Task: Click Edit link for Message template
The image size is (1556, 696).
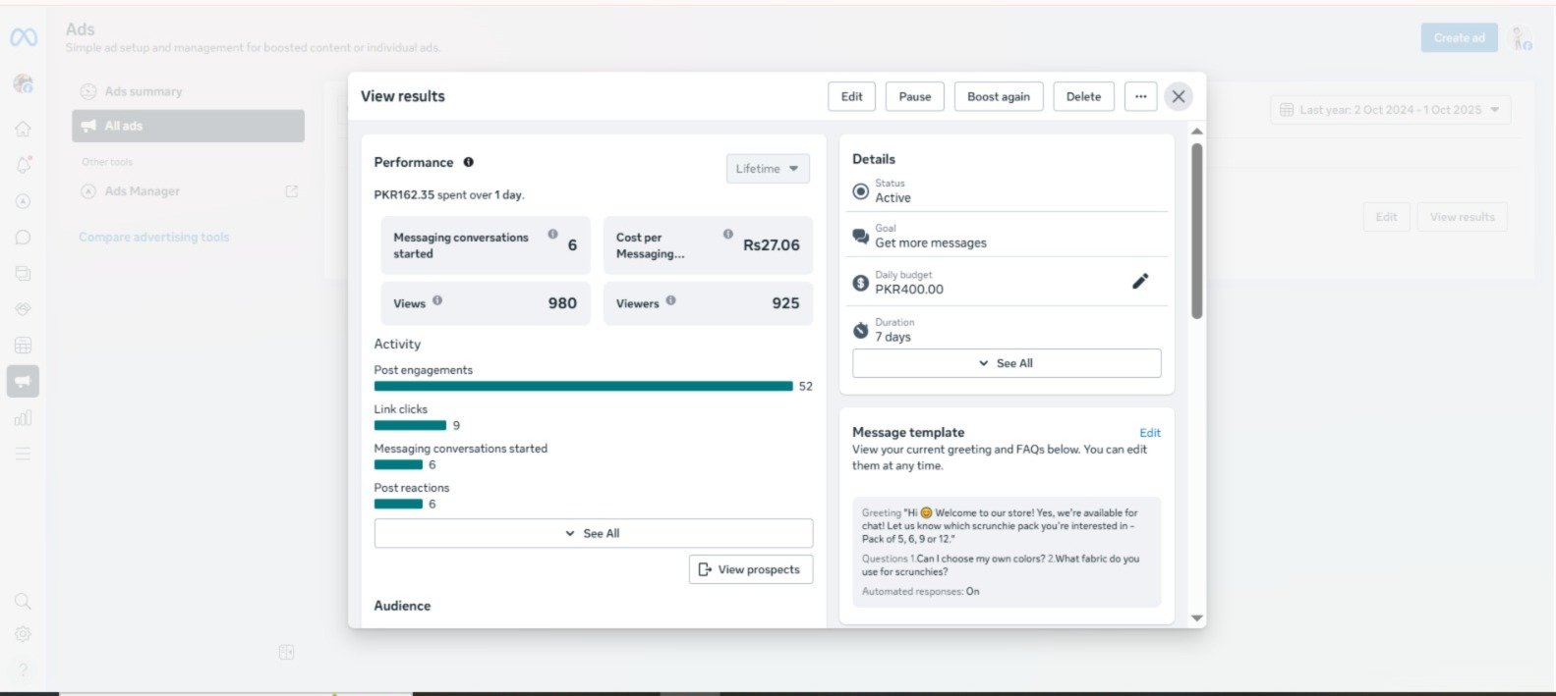Action: 1149,433
